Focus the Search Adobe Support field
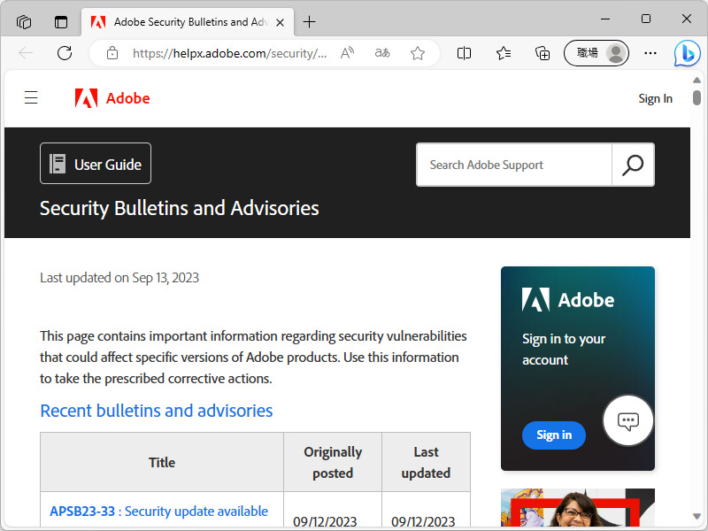The height and width of the screenshot is (531, 708). [514, 165]
